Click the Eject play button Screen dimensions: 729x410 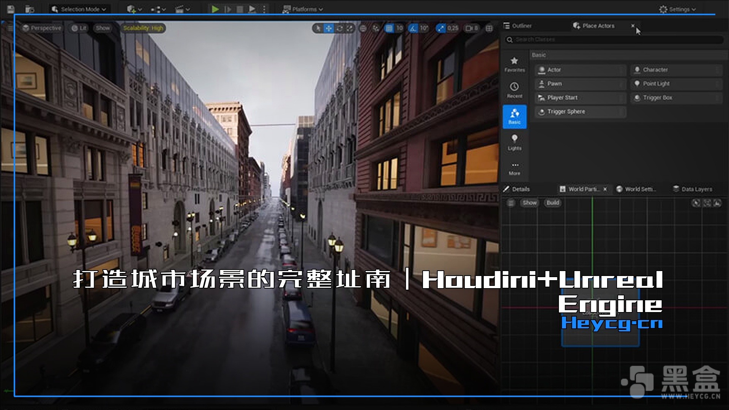[x=252, y=9]
